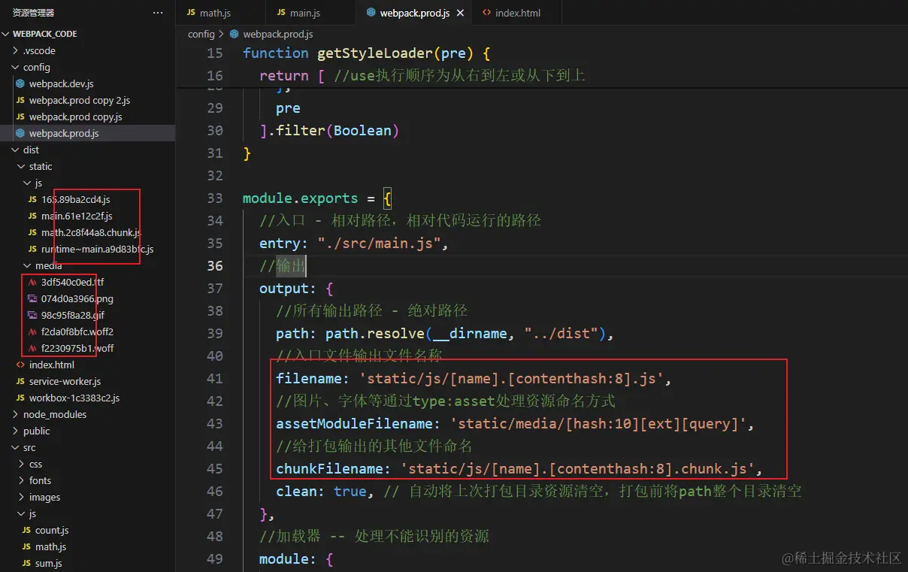The width and height of the screenshot is (908, 572).
Task: Click HTML icon of index.html in explorer
Action: (20, 365)
